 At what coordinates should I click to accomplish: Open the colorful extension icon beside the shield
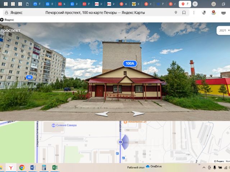[214, 13]
